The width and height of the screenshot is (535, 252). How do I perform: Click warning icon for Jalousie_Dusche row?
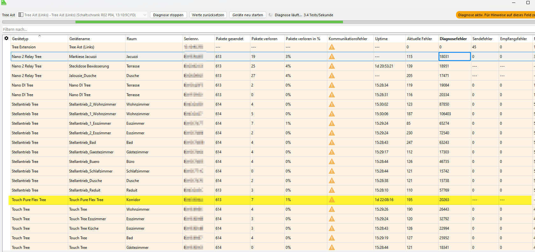coord(332,76)
